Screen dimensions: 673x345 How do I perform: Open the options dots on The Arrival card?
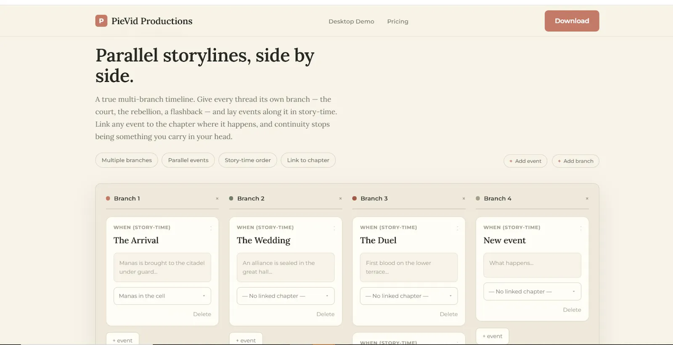coord(211,228)
